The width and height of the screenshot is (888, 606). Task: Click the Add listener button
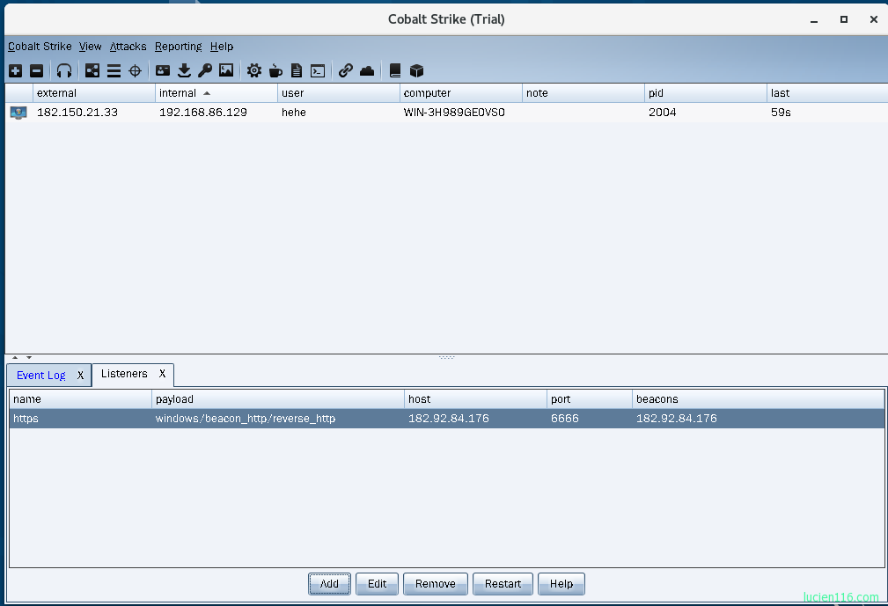click(330, 584)
